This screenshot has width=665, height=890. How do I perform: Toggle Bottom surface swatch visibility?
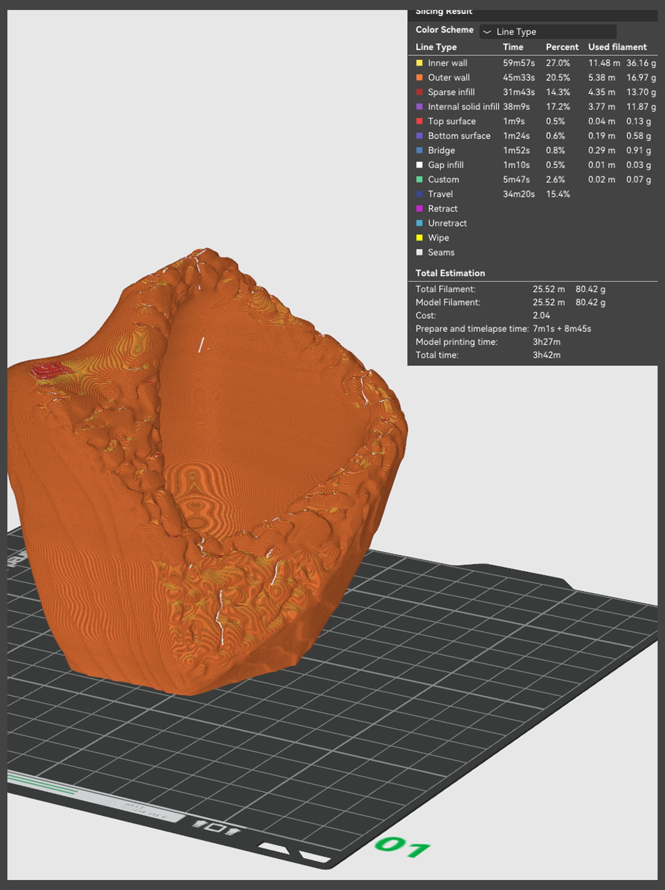click(419, 136)
